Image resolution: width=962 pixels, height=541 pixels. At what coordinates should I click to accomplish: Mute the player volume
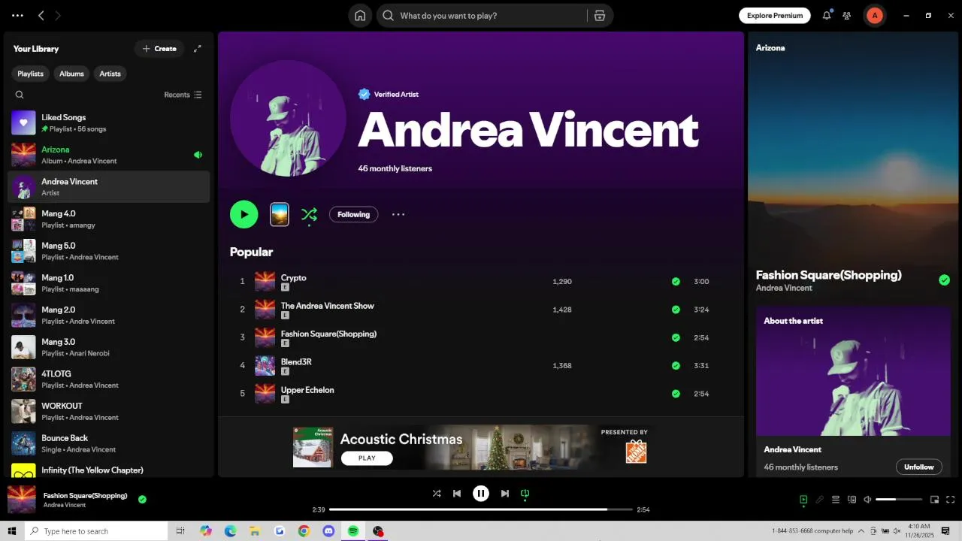(x=867, y=500)
